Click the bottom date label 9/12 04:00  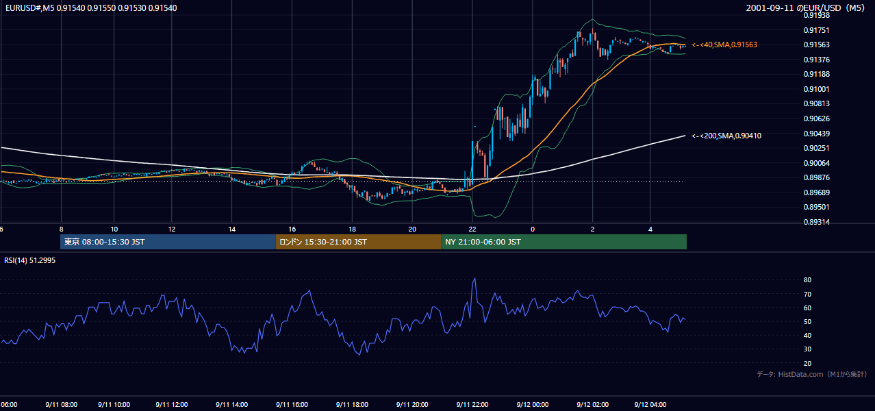coord(650,404)
